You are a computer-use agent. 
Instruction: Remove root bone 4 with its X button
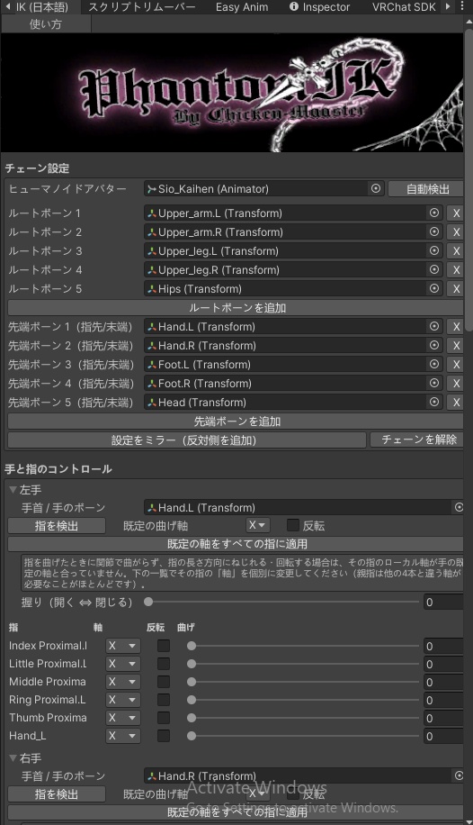tap(456, 270)
